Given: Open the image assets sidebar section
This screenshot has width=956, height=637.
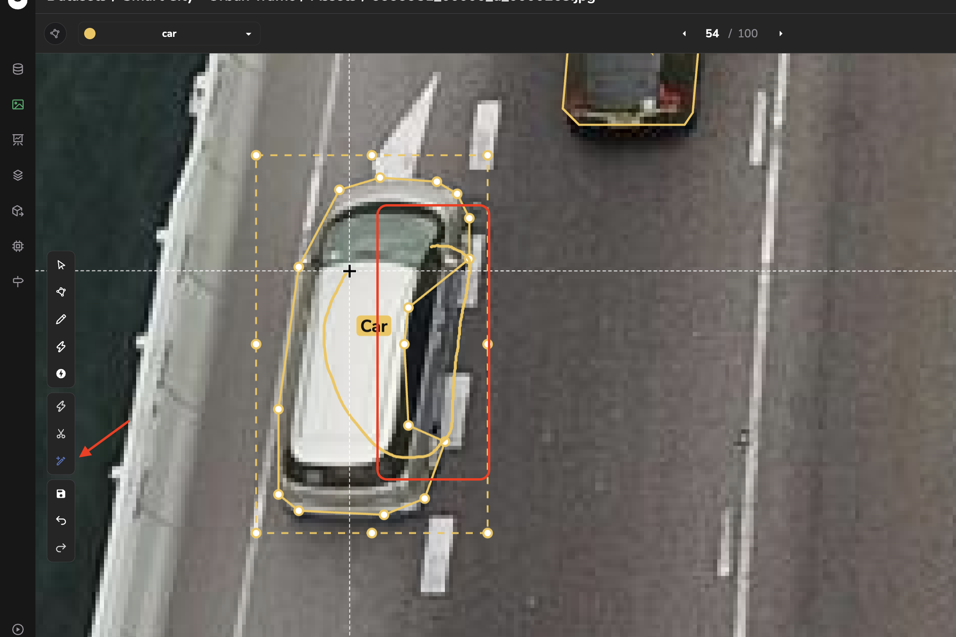Looking at the screenshot, I should (18, 104).
